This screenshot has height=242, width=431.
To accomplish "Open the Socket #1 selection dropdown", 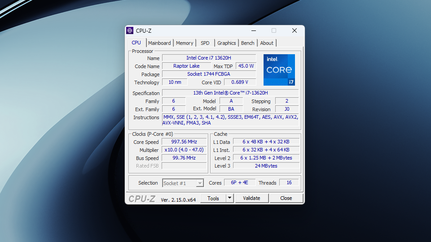I will [183, 183].
